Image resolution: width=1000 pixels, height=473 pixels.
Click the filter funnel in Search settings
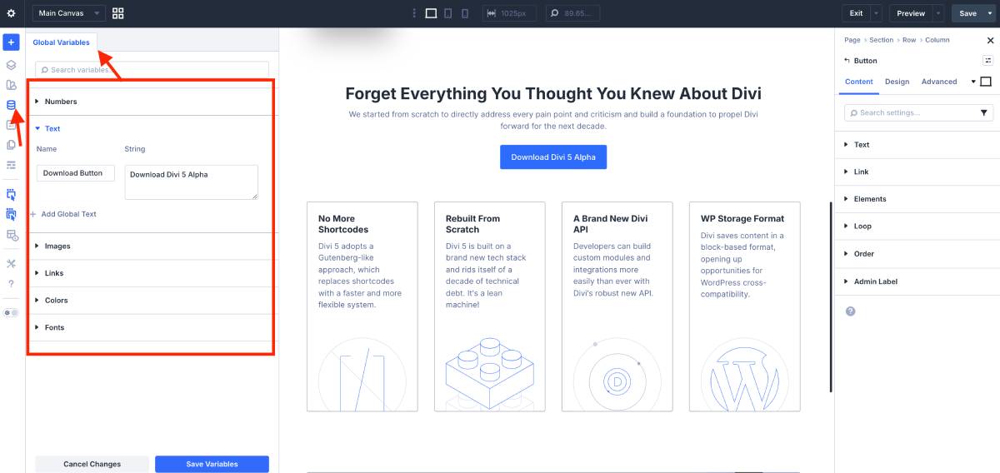(x=984, y=112)
